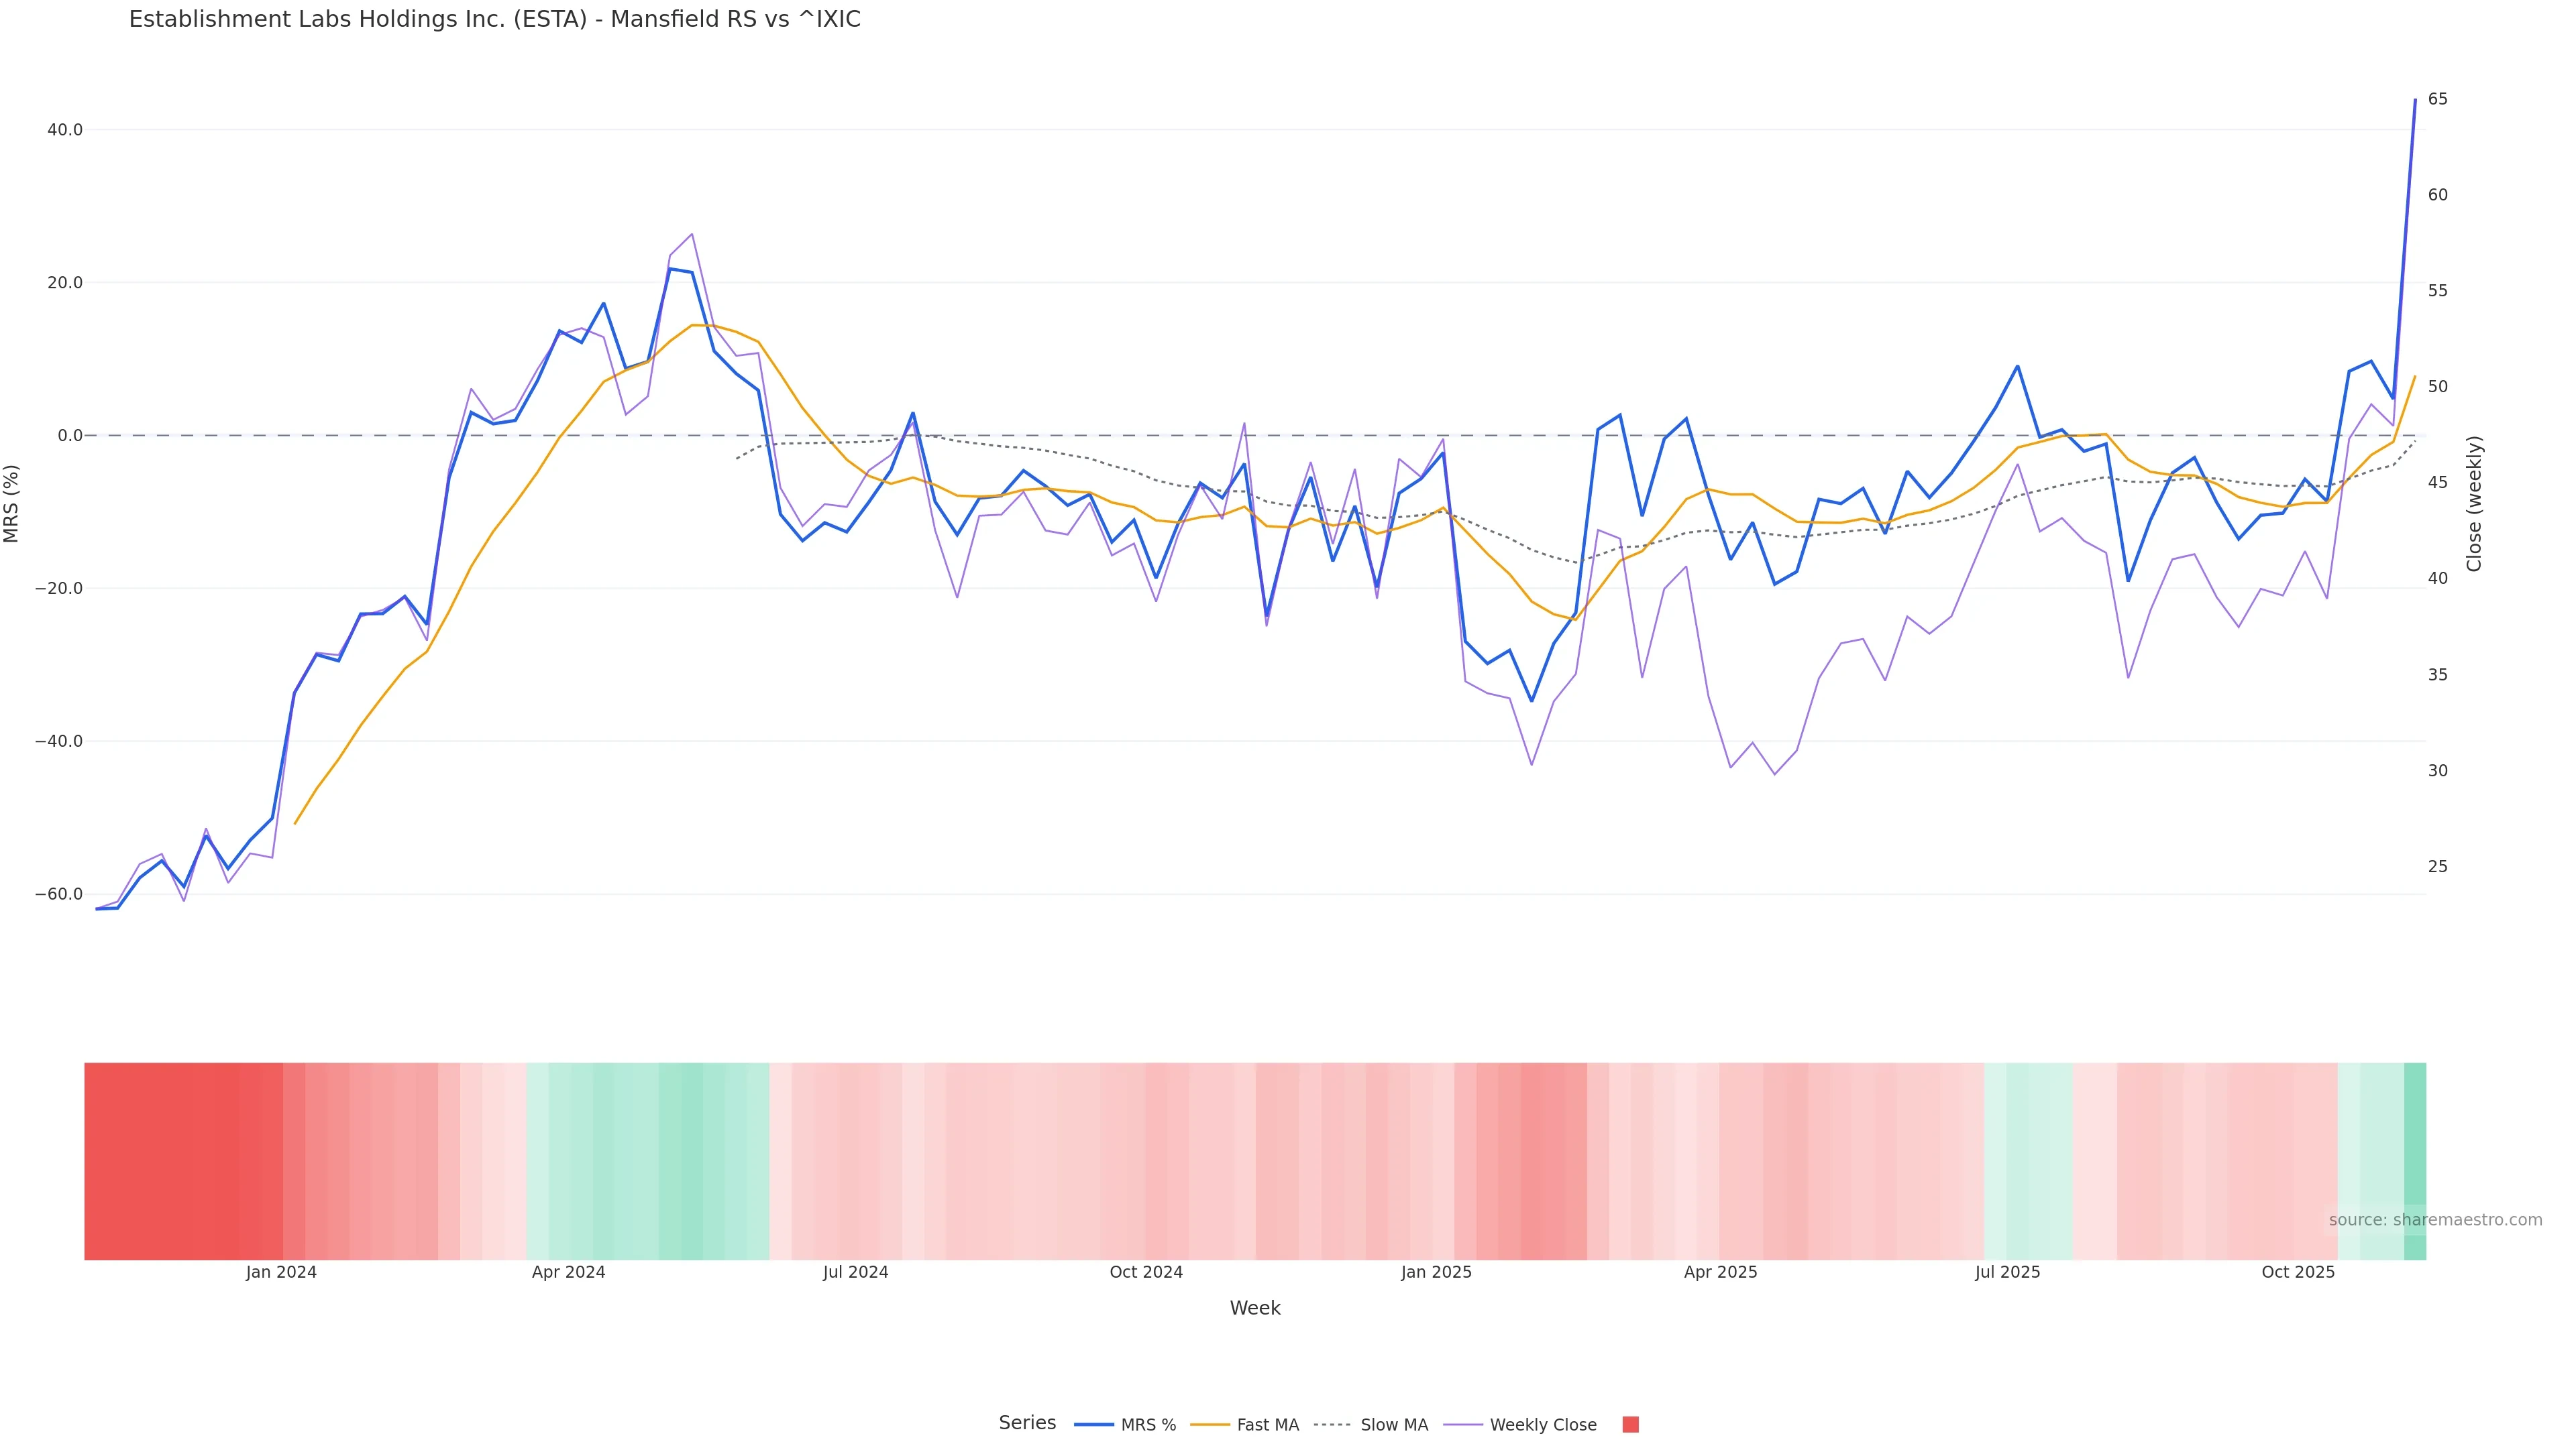Screen dimensions: 2576x1448
Task: Select the Jul 2024 x-axis label
Action: click(x=855, y=1272)
